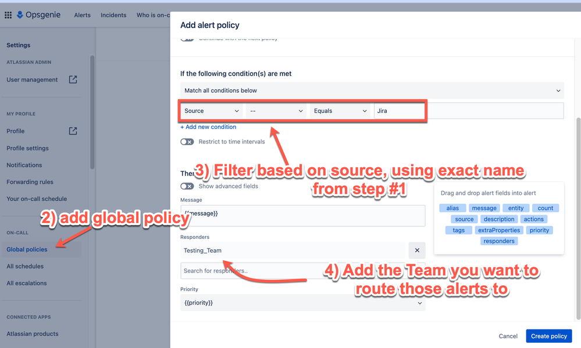Open Profile settings in sidebar
Viewport: 581px width, 348px height.
point(27,148)
